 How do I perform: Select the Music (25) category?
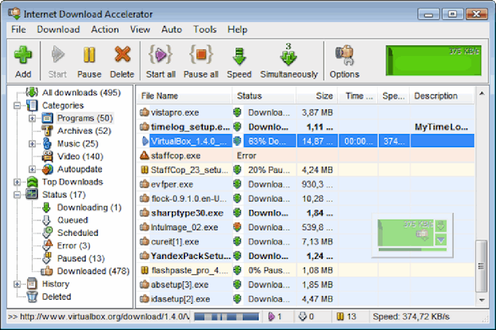tap(78, 144)
